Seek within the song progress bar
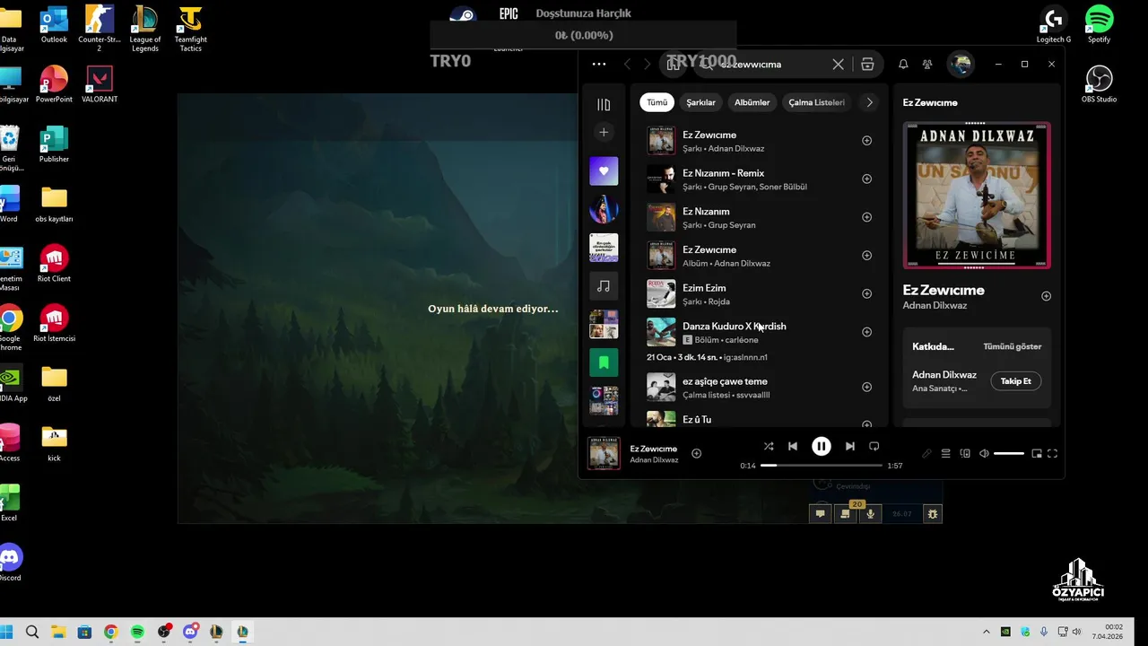The width and height of the screenshot is (1148, 646). (822, 466)
